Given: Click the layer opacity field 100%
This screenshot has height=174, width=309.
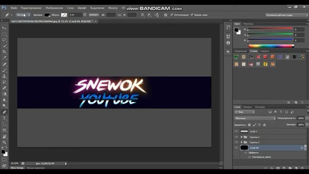Looking at the screenshot, I should (301, 118).
